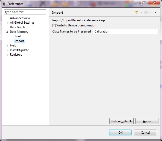This screenshot has height=141, width=162.
Task: Expand the Registers node
Action: click(7, 55)
